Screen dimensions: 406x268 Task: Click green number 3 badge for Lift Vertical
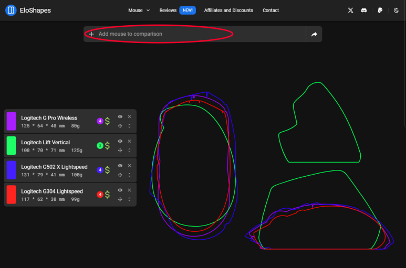(x=100, y=145)
